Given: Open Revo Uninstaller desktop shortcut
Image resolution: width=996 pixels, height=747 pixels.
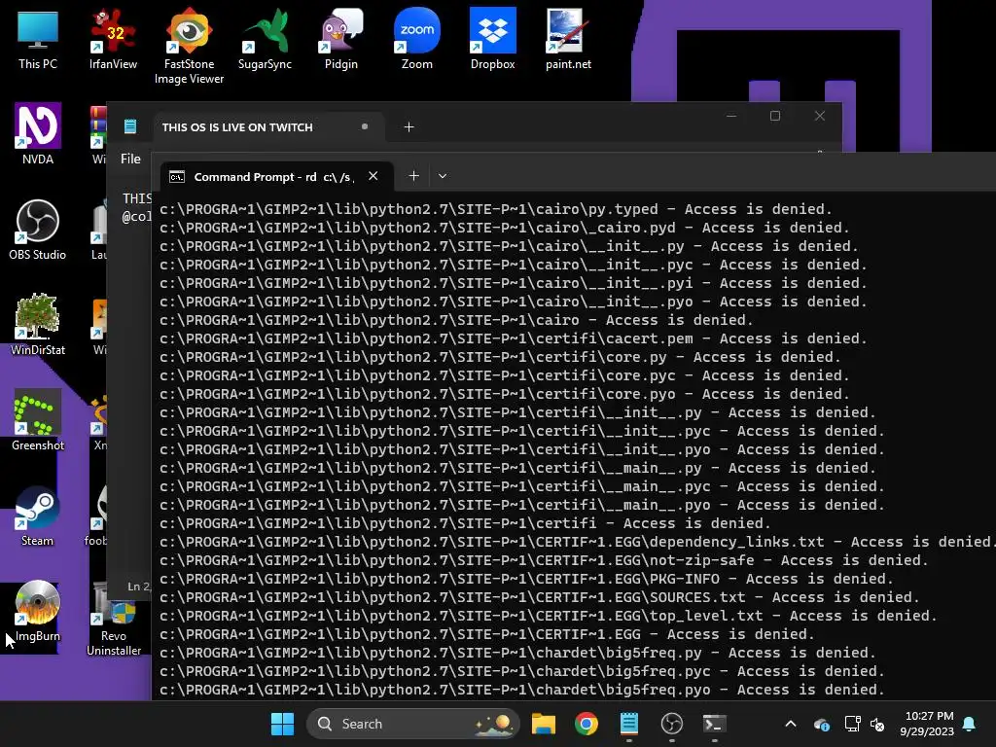Looking at the screenshot, I should (x=114, y=618).
